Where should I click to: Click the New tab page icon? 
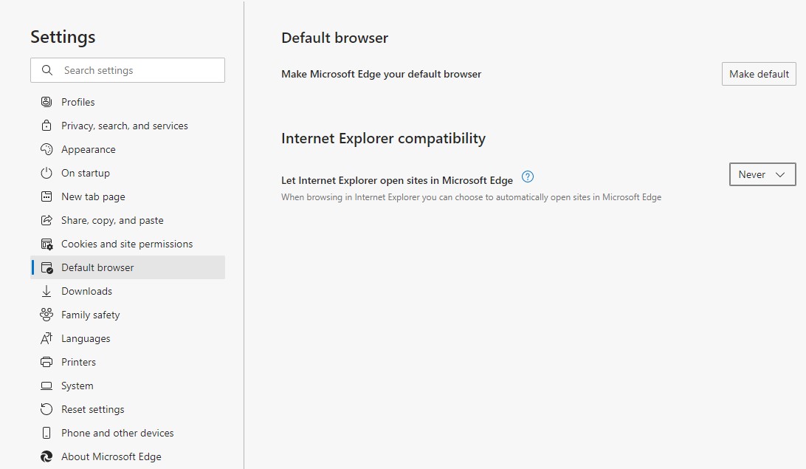[46, 196]
